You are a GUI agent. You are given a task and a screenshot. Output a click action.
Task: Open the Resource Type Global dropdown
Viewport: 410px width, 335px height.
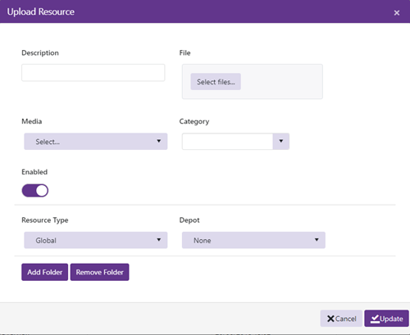coord(96,240)
